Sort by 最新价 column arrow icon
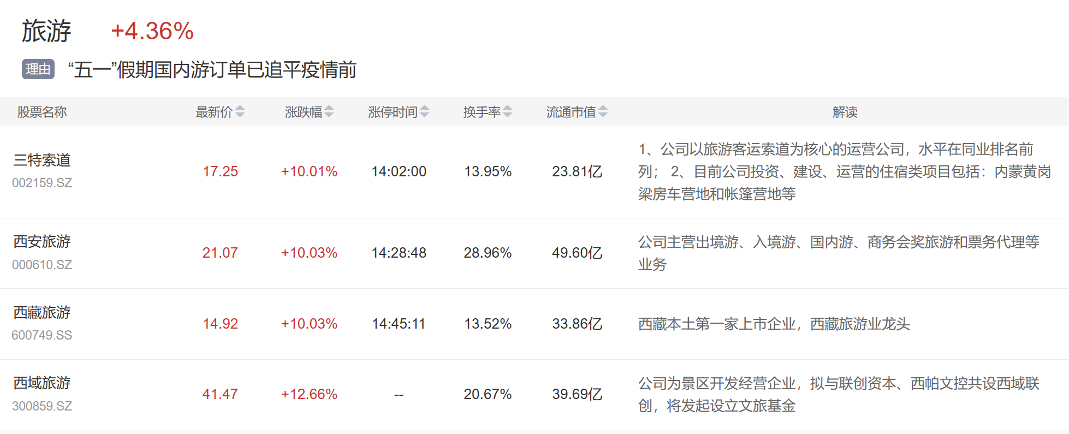1069x434 pixels. tap(240, 112)
